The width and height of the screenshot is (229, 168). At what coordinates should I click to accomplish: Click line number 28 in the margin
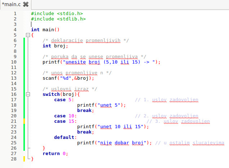14,159
